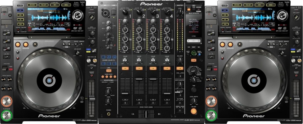
Task: Hit PLAY/PAUSE on the right CDJ deck
Action: [x=211, y=116]
